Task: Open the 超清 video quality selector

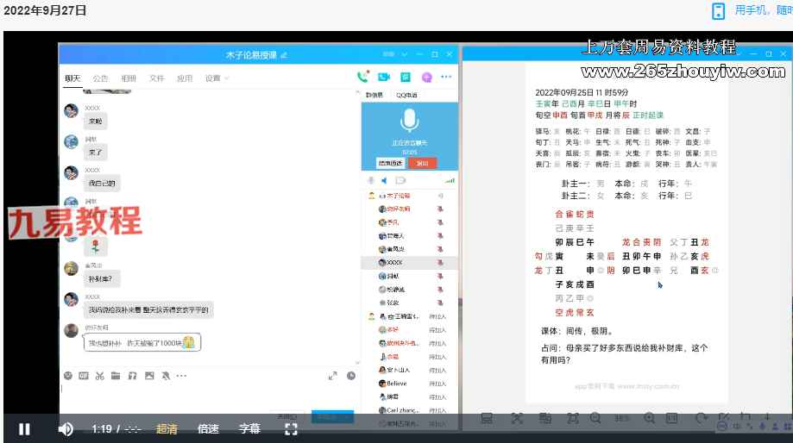Action: (167, 429)
